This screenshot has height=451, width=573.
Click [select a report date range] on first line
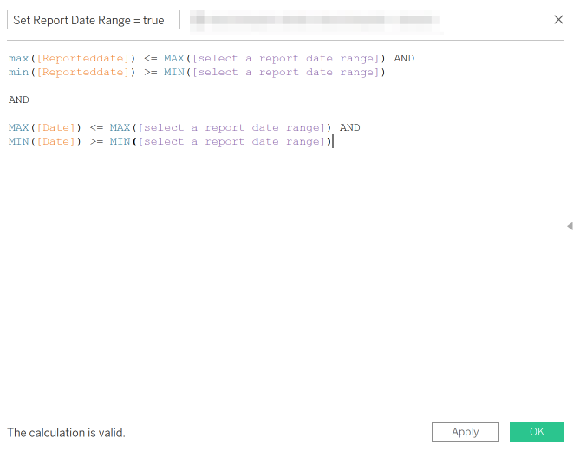(286, 59)
